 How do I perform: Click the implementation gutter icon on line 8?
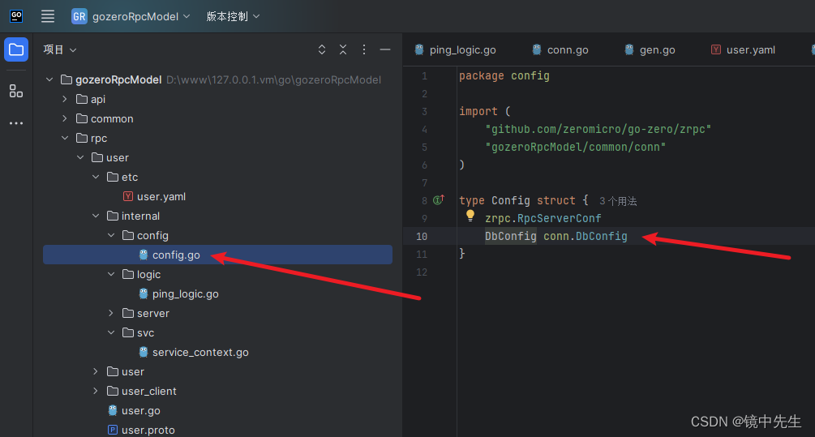pyautogui.click(x=439, y=200)
